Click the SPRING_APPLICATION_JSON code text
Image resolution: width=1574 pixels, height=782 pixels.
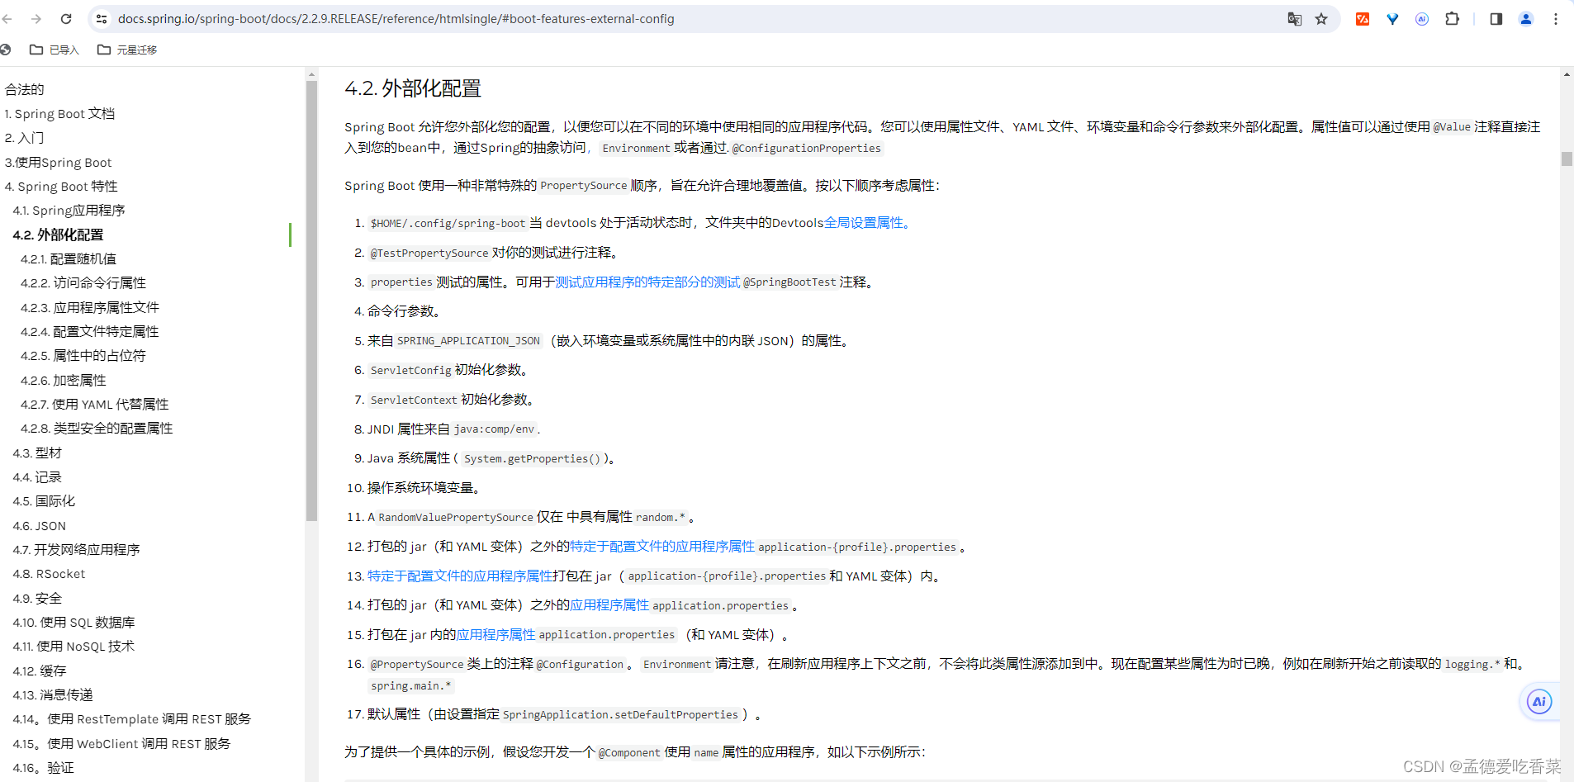[468, 341]
